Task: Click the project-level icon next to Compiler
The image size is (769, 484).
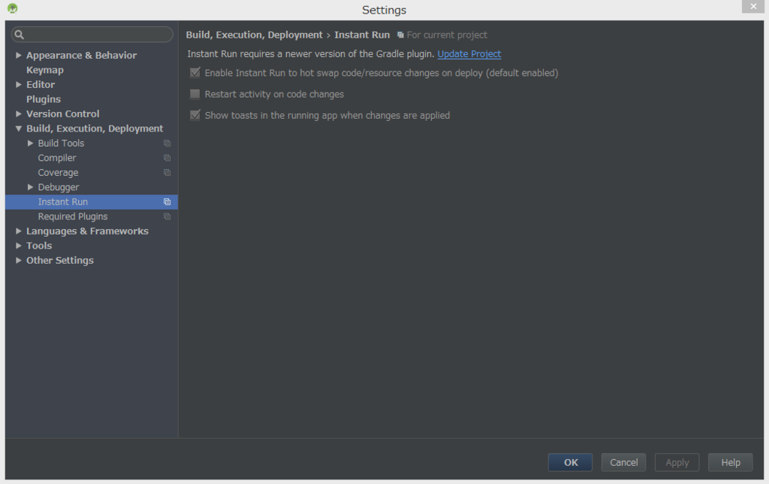Action: coord(167,158)
